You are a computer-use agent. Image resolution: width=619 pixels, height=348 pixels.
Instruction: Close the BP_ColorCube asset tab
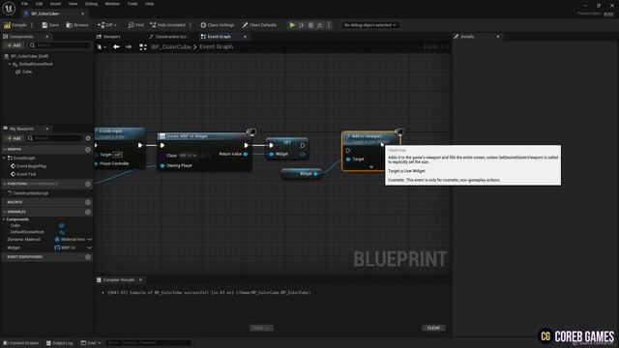click(x=82, y=14)
